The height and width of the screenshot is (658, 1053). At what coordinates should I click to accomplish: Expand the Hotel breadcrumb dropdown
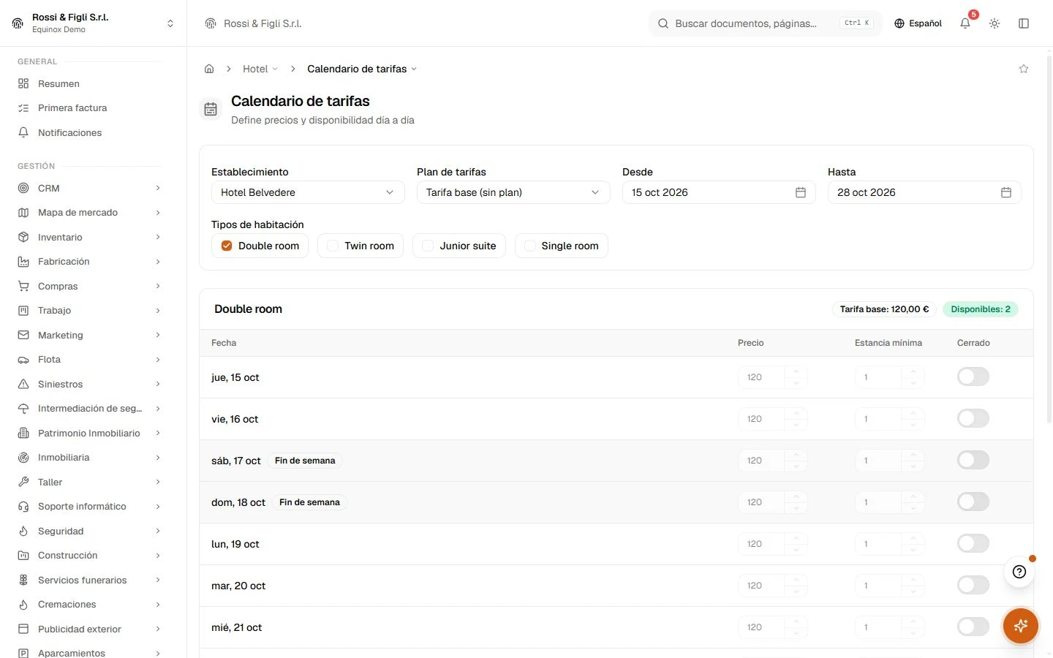260,69
